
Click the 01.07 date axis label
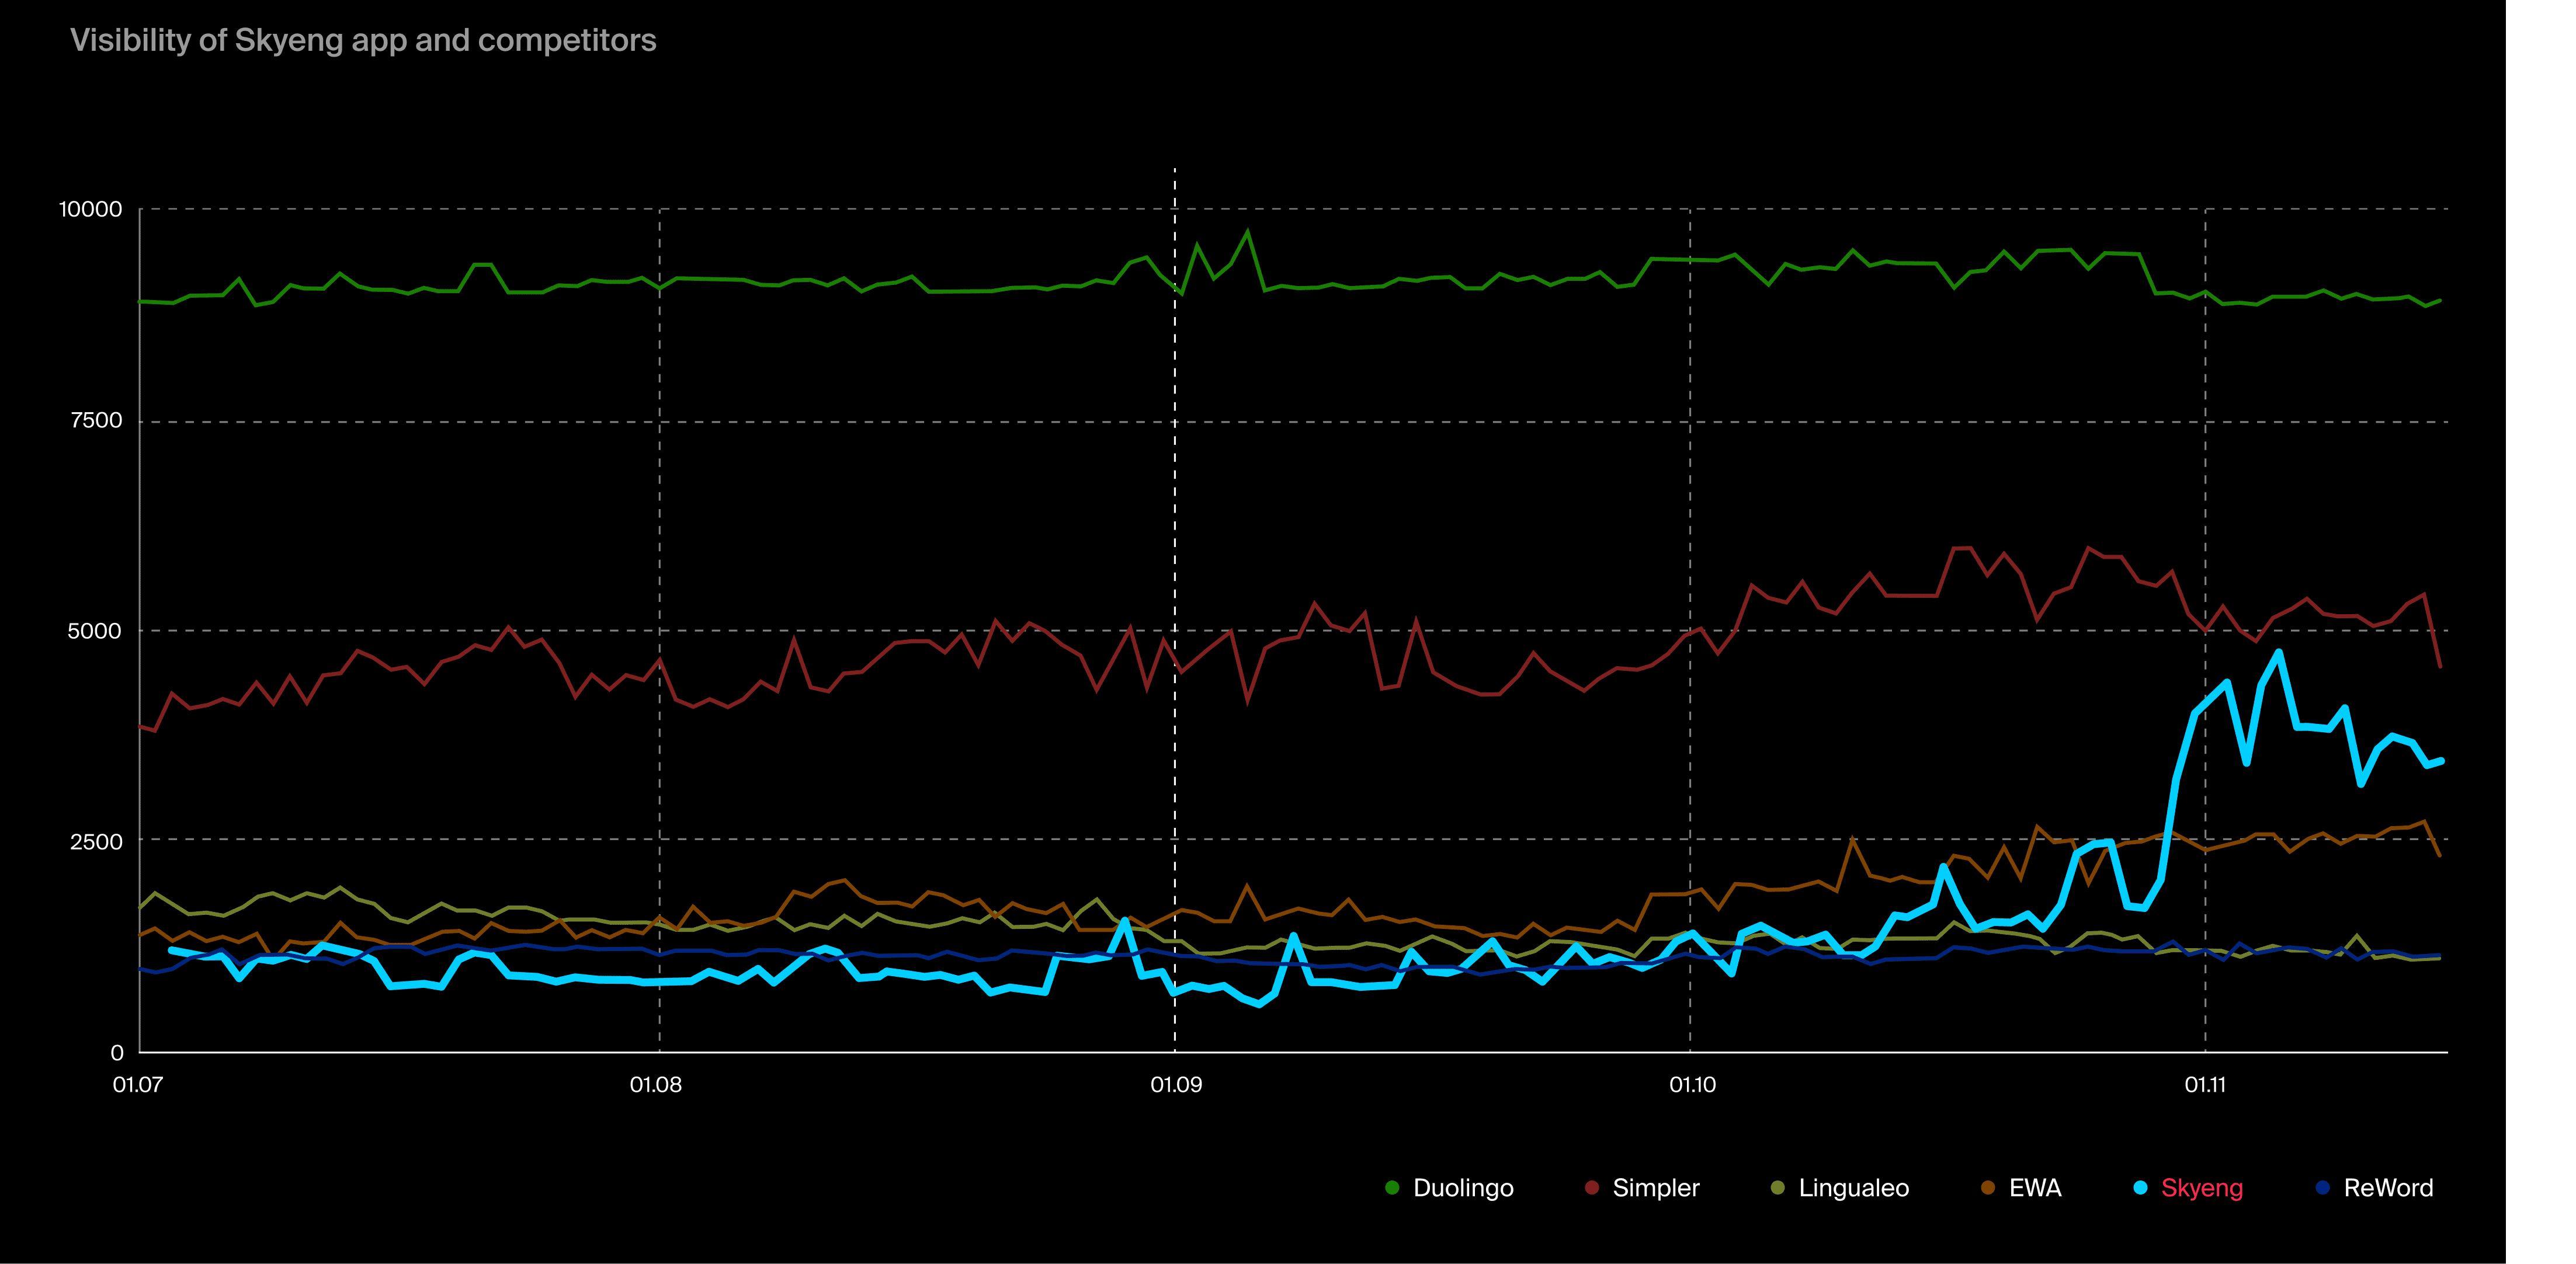point(138,1085)
